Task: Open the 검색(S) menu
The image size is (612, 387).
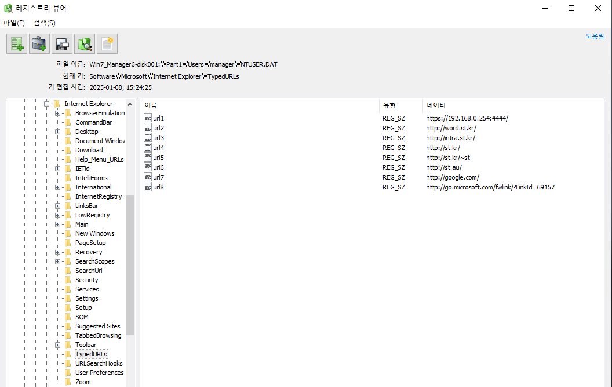Action: pyautogui.click(x=44, y=23)
